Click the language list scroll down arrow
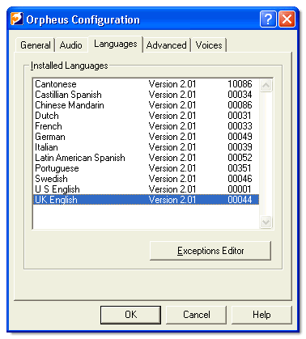Viewport: 306px width, 339px height. coord(266,222)
